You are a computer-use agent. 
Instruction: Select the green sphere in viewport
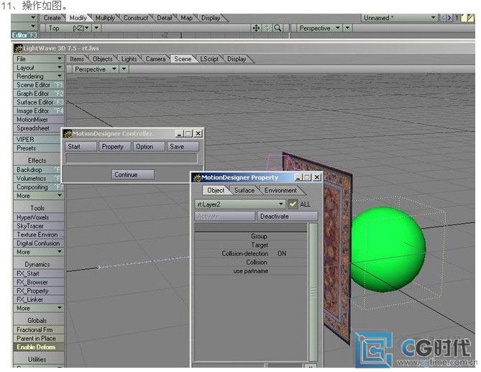(388, 249)
